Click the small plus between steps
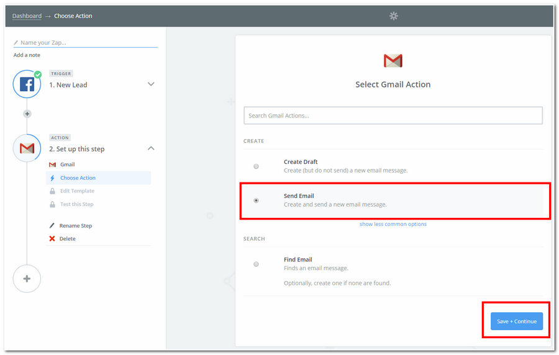 [27, 114]
